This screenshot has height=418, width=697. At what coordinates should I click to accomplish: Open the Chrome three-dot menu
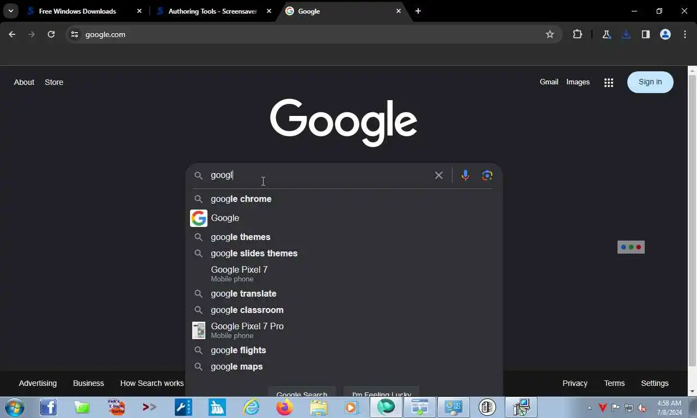point(685,34)
